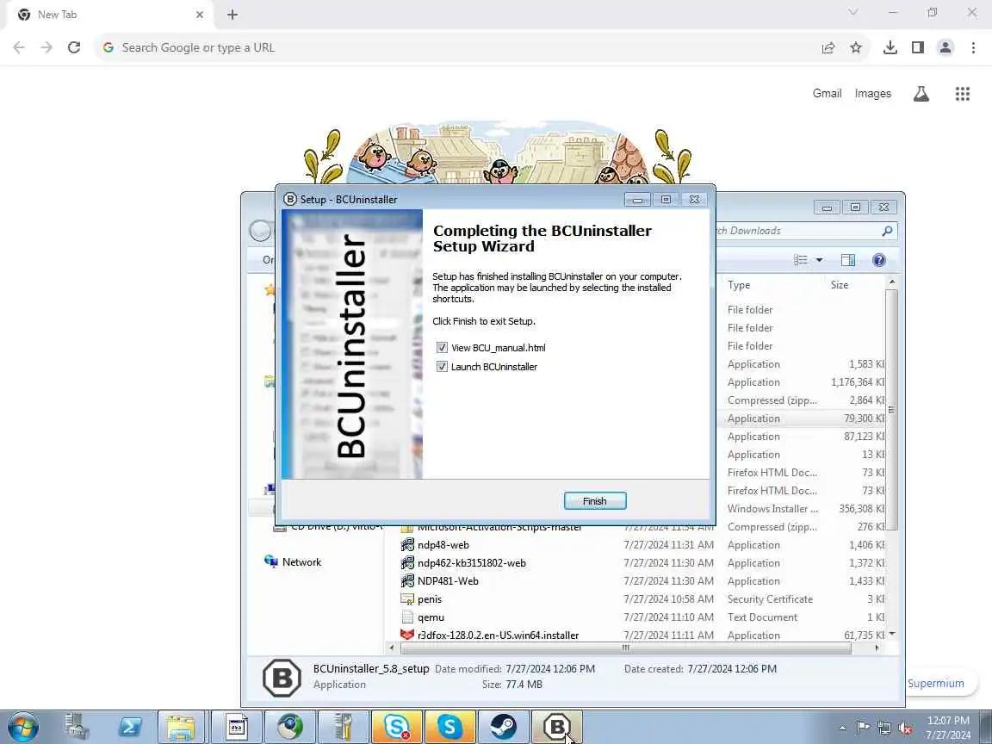Open a new browser tab

tap(232, 15)
